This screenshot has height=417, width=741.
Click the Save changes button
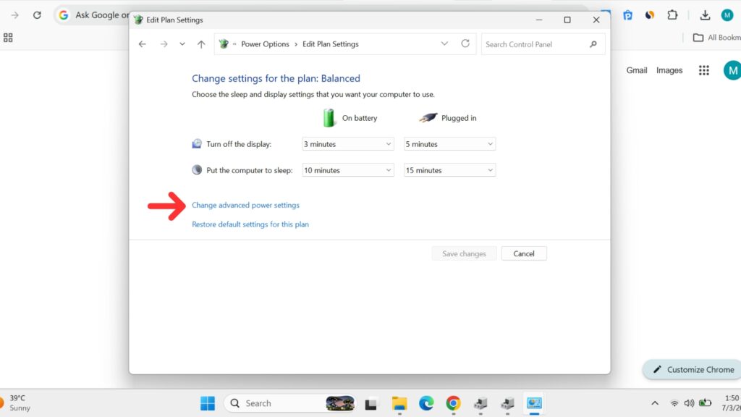(464, 253)
